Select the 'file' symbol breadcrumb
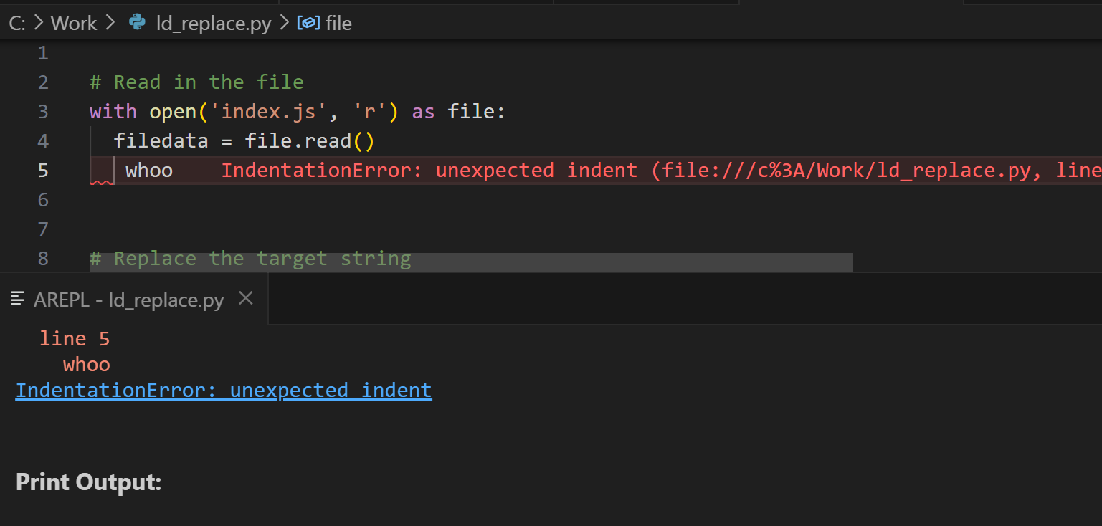The height and width of the screenshot is (526, 1102). tap(338, 23)
